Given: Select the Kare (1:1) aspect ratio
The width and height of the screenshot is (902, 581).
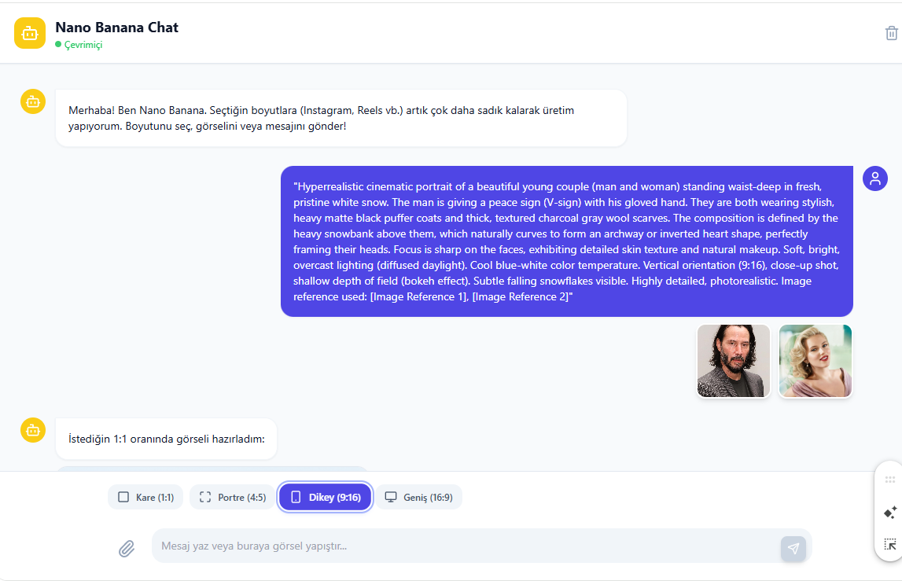Looking at the screenshot, I should pyautogui.click(x=145, y=497).
